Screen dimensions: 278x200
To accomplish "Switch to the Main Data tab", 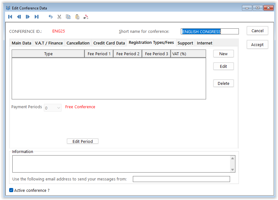I will tap(21, 43).
